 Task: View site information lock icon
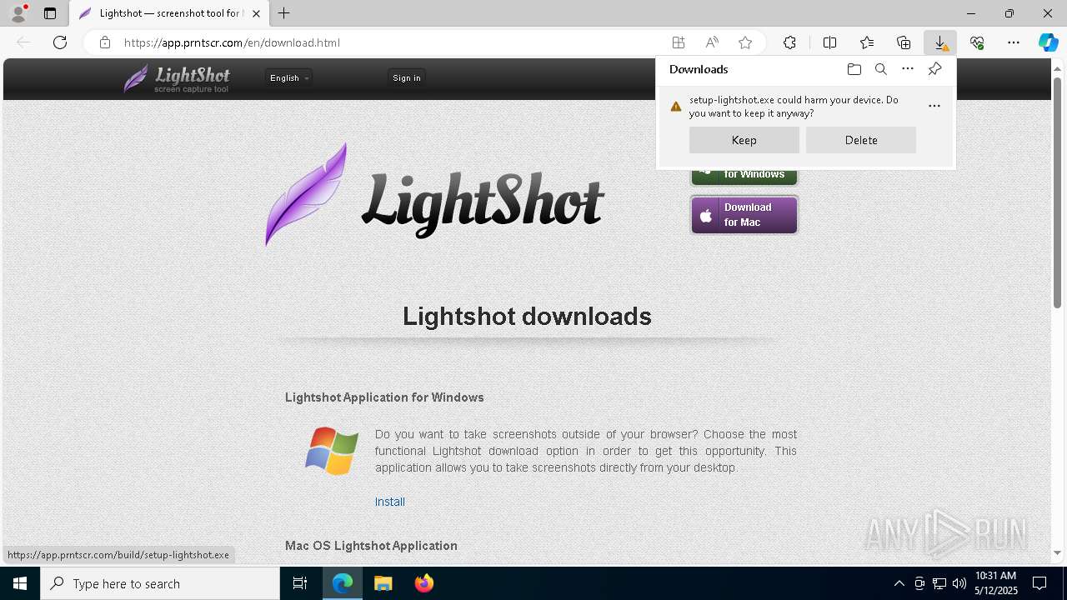click(x=105, y=42)
